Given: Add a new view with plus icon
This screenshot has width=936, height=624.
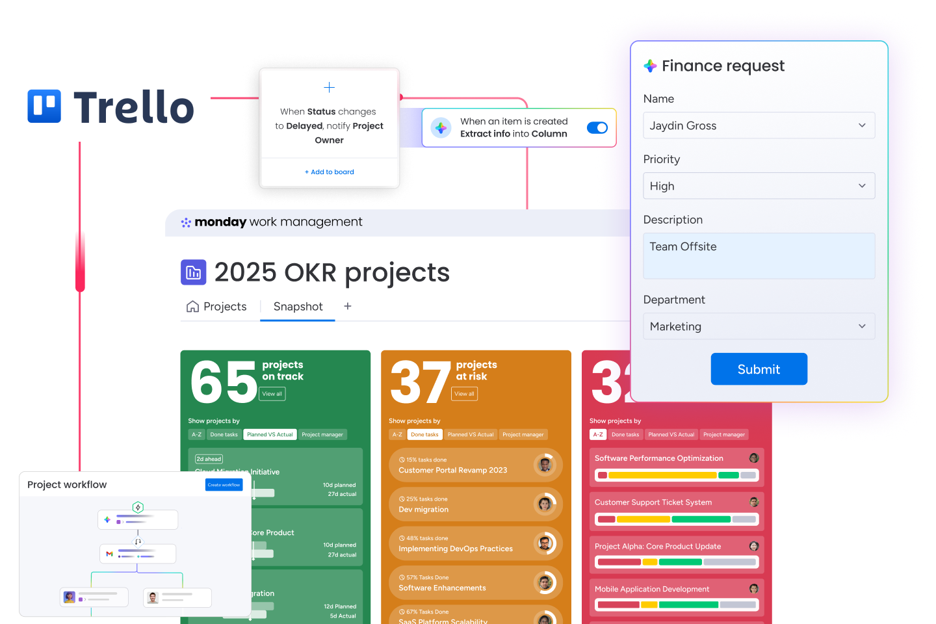Looking at the screenshot, I should click(x=348, y=306).
